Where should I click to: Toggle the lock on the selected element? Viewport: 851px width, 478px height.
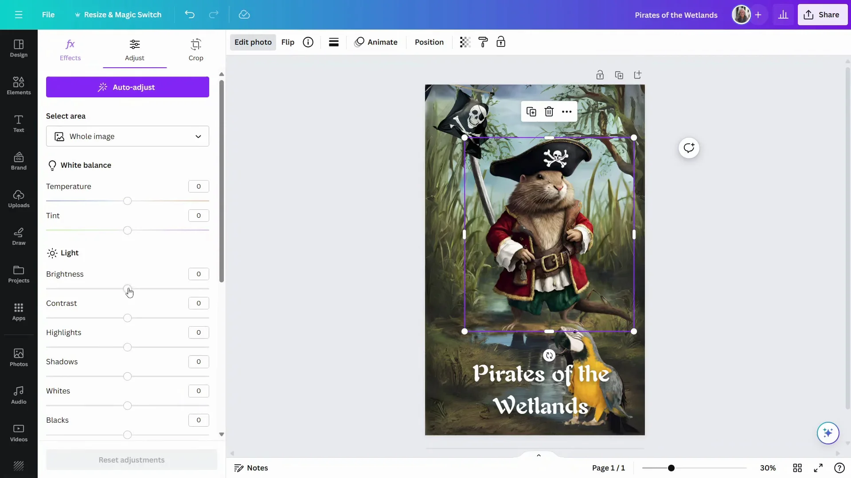point(500,42)
